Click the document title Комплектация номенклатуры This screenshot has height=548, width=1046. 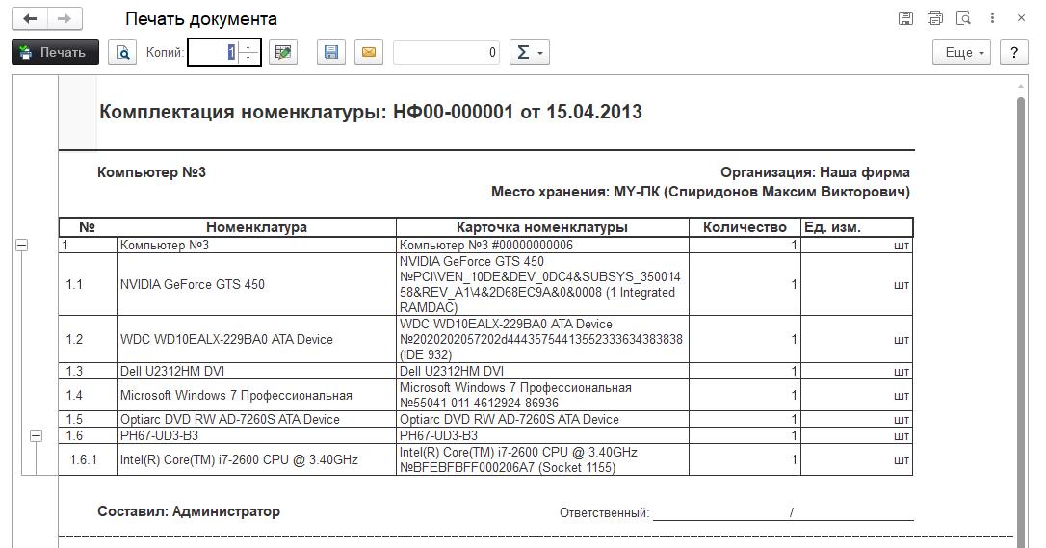pos(370,112)
